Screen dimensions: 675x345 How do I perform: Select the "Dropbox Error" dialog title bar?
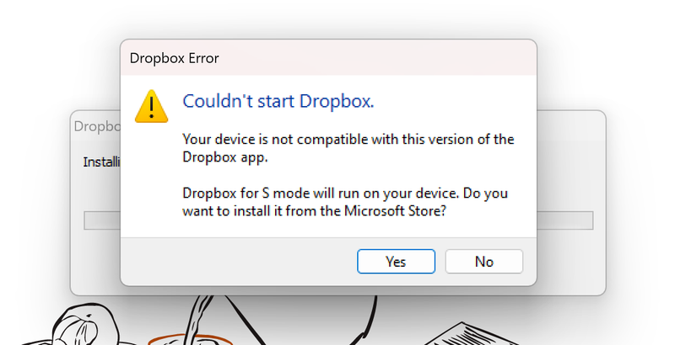[x=327, y=57]
